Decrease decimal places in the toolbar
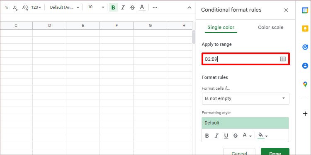 [x=15, y=7]
